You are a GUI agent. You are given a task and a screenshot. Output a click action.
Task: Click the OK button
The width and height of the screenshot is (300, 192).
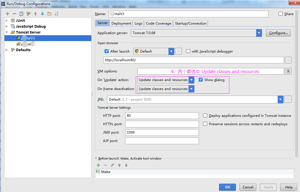227,187
